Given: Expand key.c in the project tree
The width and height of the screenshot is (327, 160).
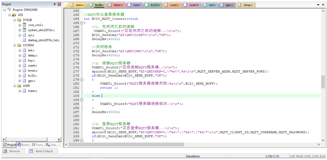Looking at the screenshot, I should (x=20, y=60).
